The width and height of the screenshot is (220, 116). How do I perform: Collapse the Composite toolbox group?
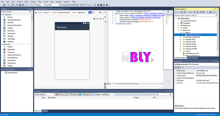(2, 15)
